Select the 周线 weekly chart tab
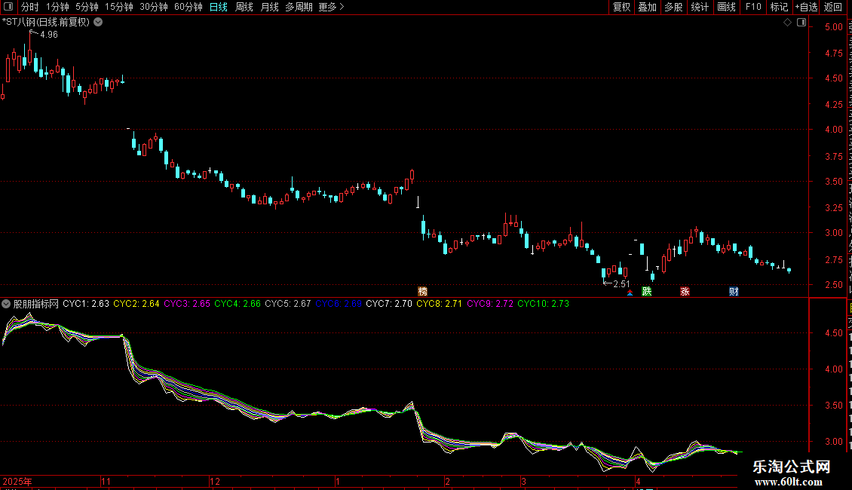Image resolution: width=852 pixels, height=490 pixels. click(244, 7)
